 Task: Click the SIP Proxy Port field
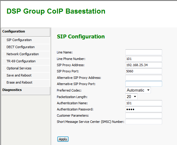click(x=143, y=71)
